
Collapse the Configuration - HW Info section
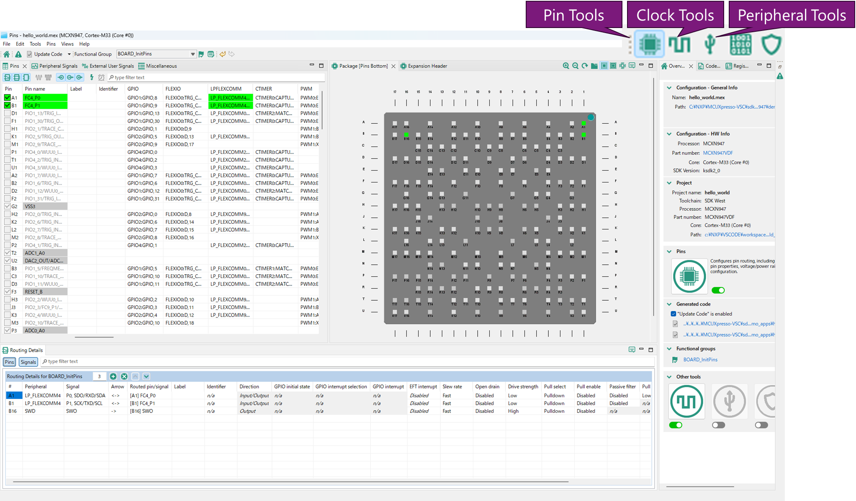pos(669,134)
